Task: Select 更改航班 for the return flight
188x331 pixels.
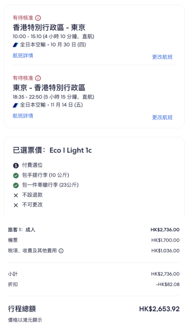Action: coord(162,118)
